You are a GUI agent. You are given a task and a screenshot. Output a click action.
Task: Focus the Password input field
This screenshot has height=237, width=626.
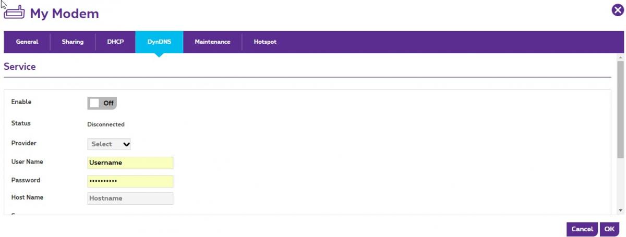(130, 181)
